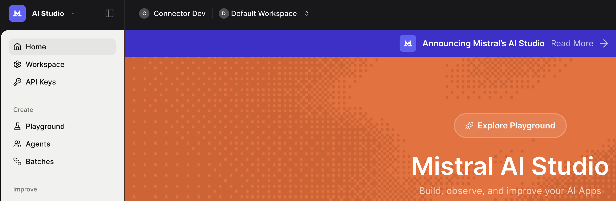
Task: Click the Connector Dev organization name
Action: (179, 13)
